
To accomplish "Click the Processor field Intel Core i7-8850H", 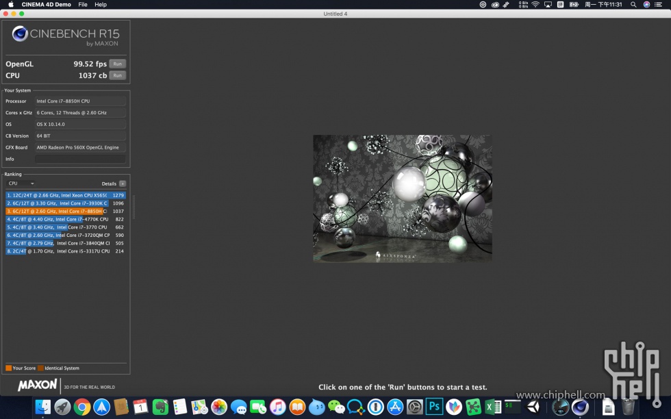I will click(x=80, y=101).
